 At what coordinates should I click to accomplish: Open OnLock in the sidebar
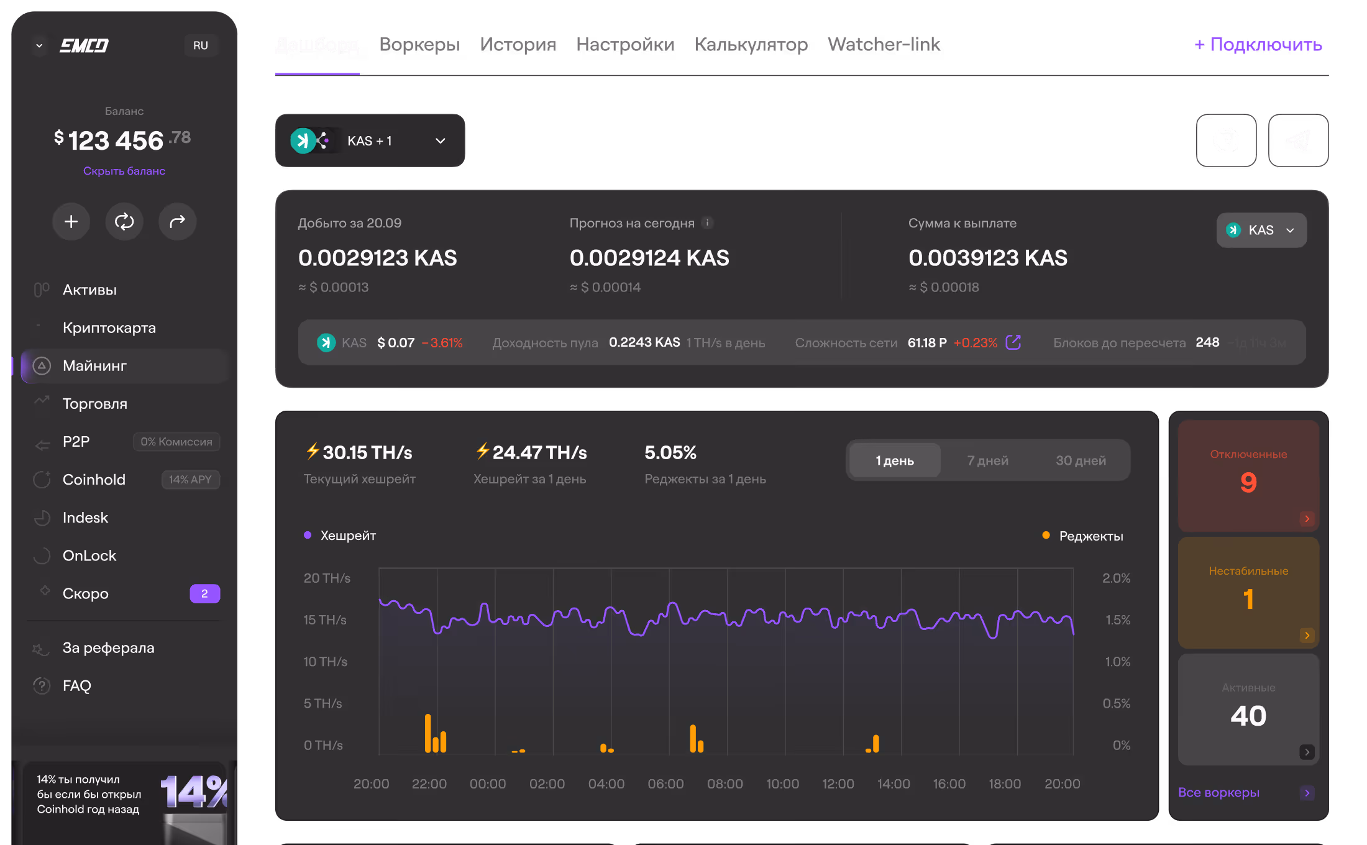124,555
